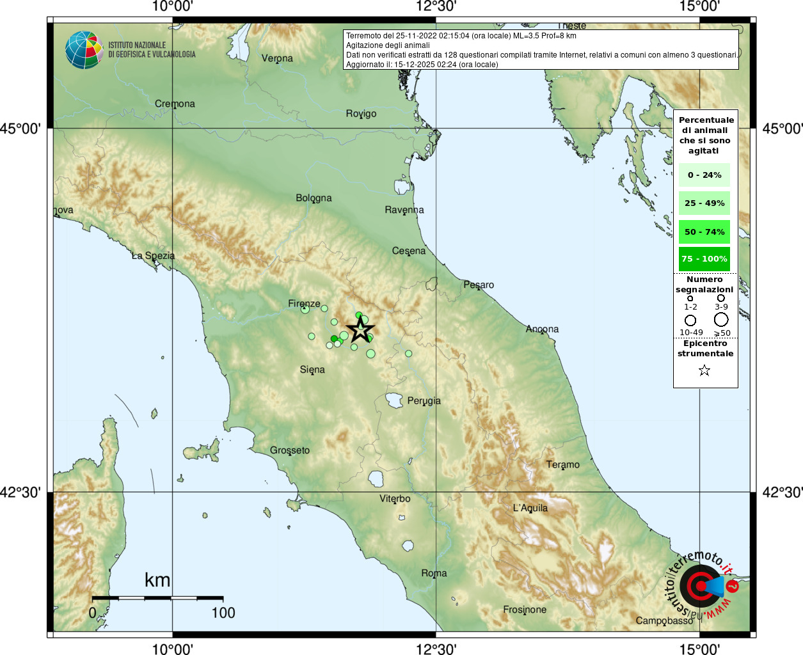Viewport: 803px width, 655px height.
Task: Click the scale bar '0' value
Action: 92,613
